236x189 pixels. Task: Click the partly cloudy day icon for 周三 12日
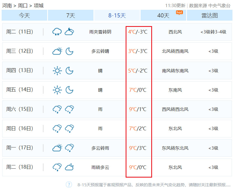coord(57,51)
